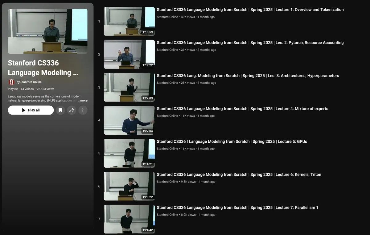Click the '40K views' text
370x235 pixels.
click(x=188, y=17)
